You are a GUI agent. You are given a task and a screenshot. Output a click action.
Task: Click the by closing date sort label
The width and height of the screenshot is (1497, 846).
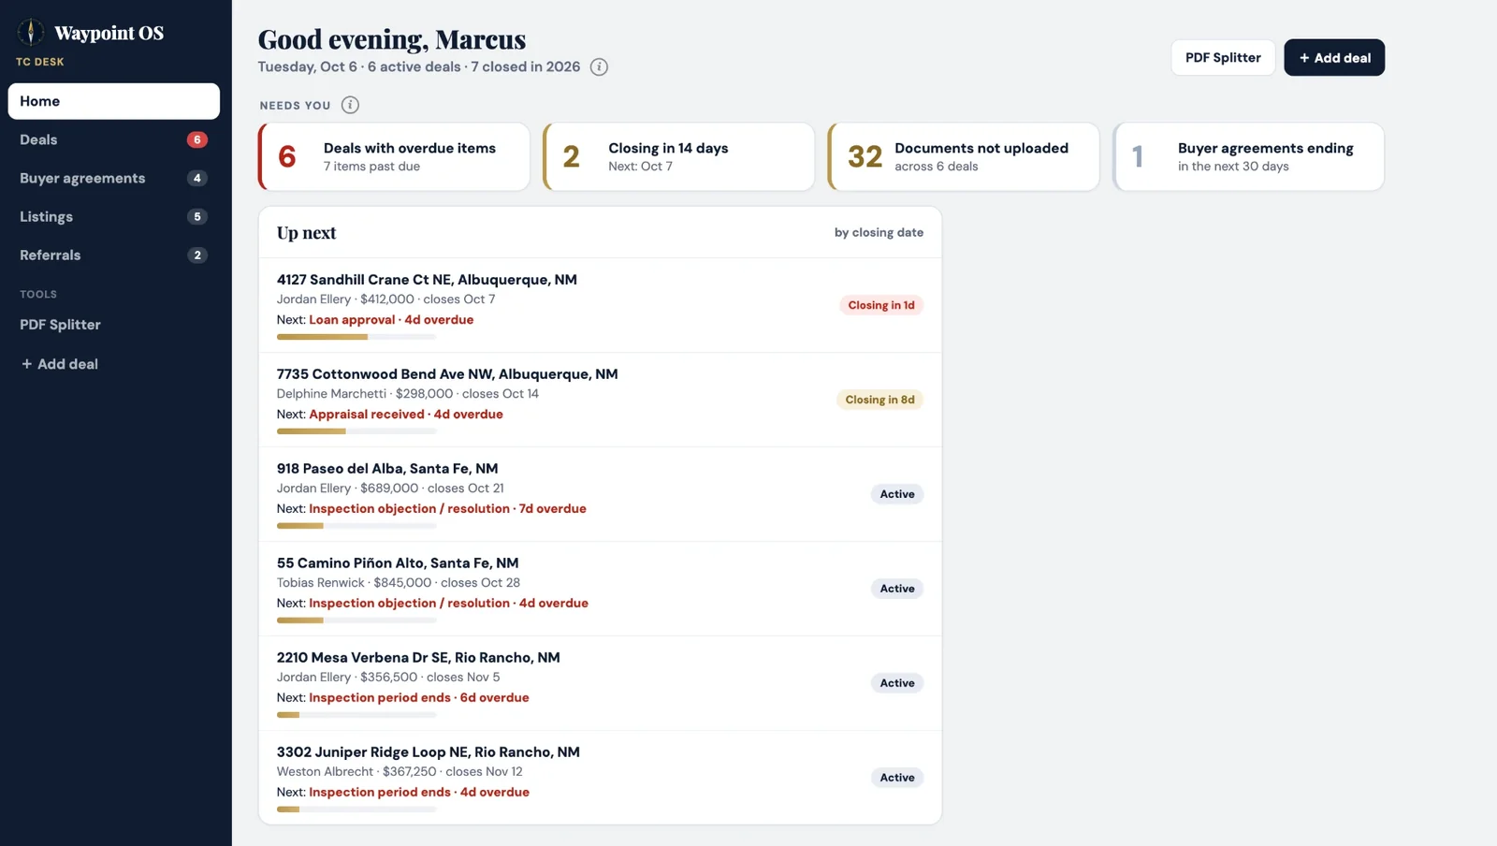[x=879, y=232]
